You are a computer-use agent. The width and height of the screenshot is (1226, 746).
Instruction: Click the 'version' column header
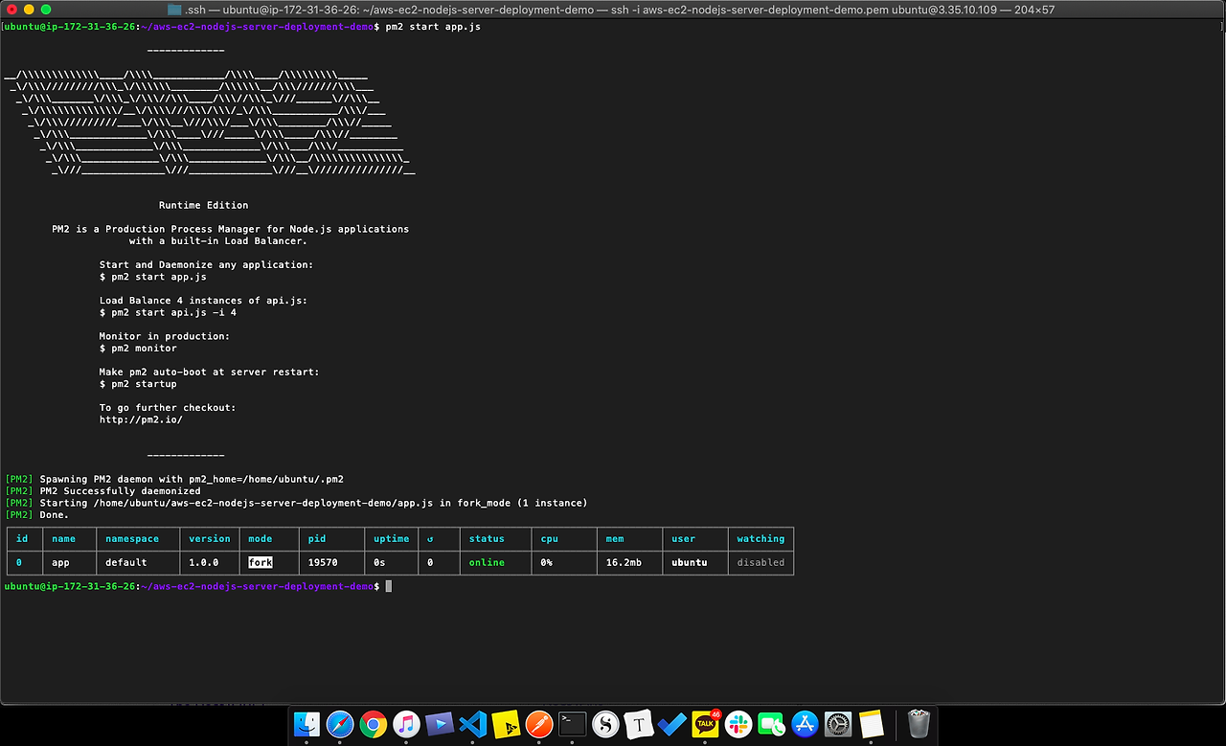209,538
